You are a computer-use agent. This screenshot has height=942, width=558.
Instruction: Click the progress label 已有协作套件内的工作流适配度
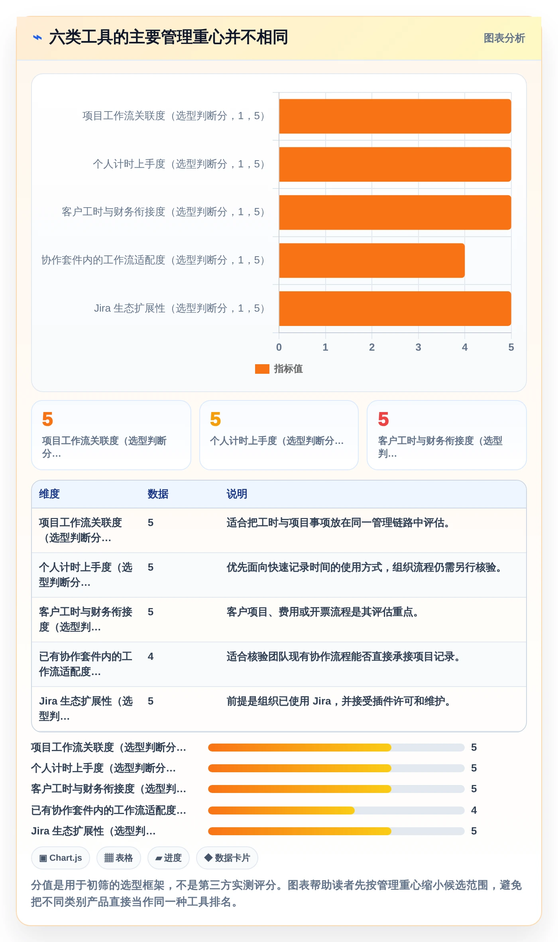tap(109, 811)
